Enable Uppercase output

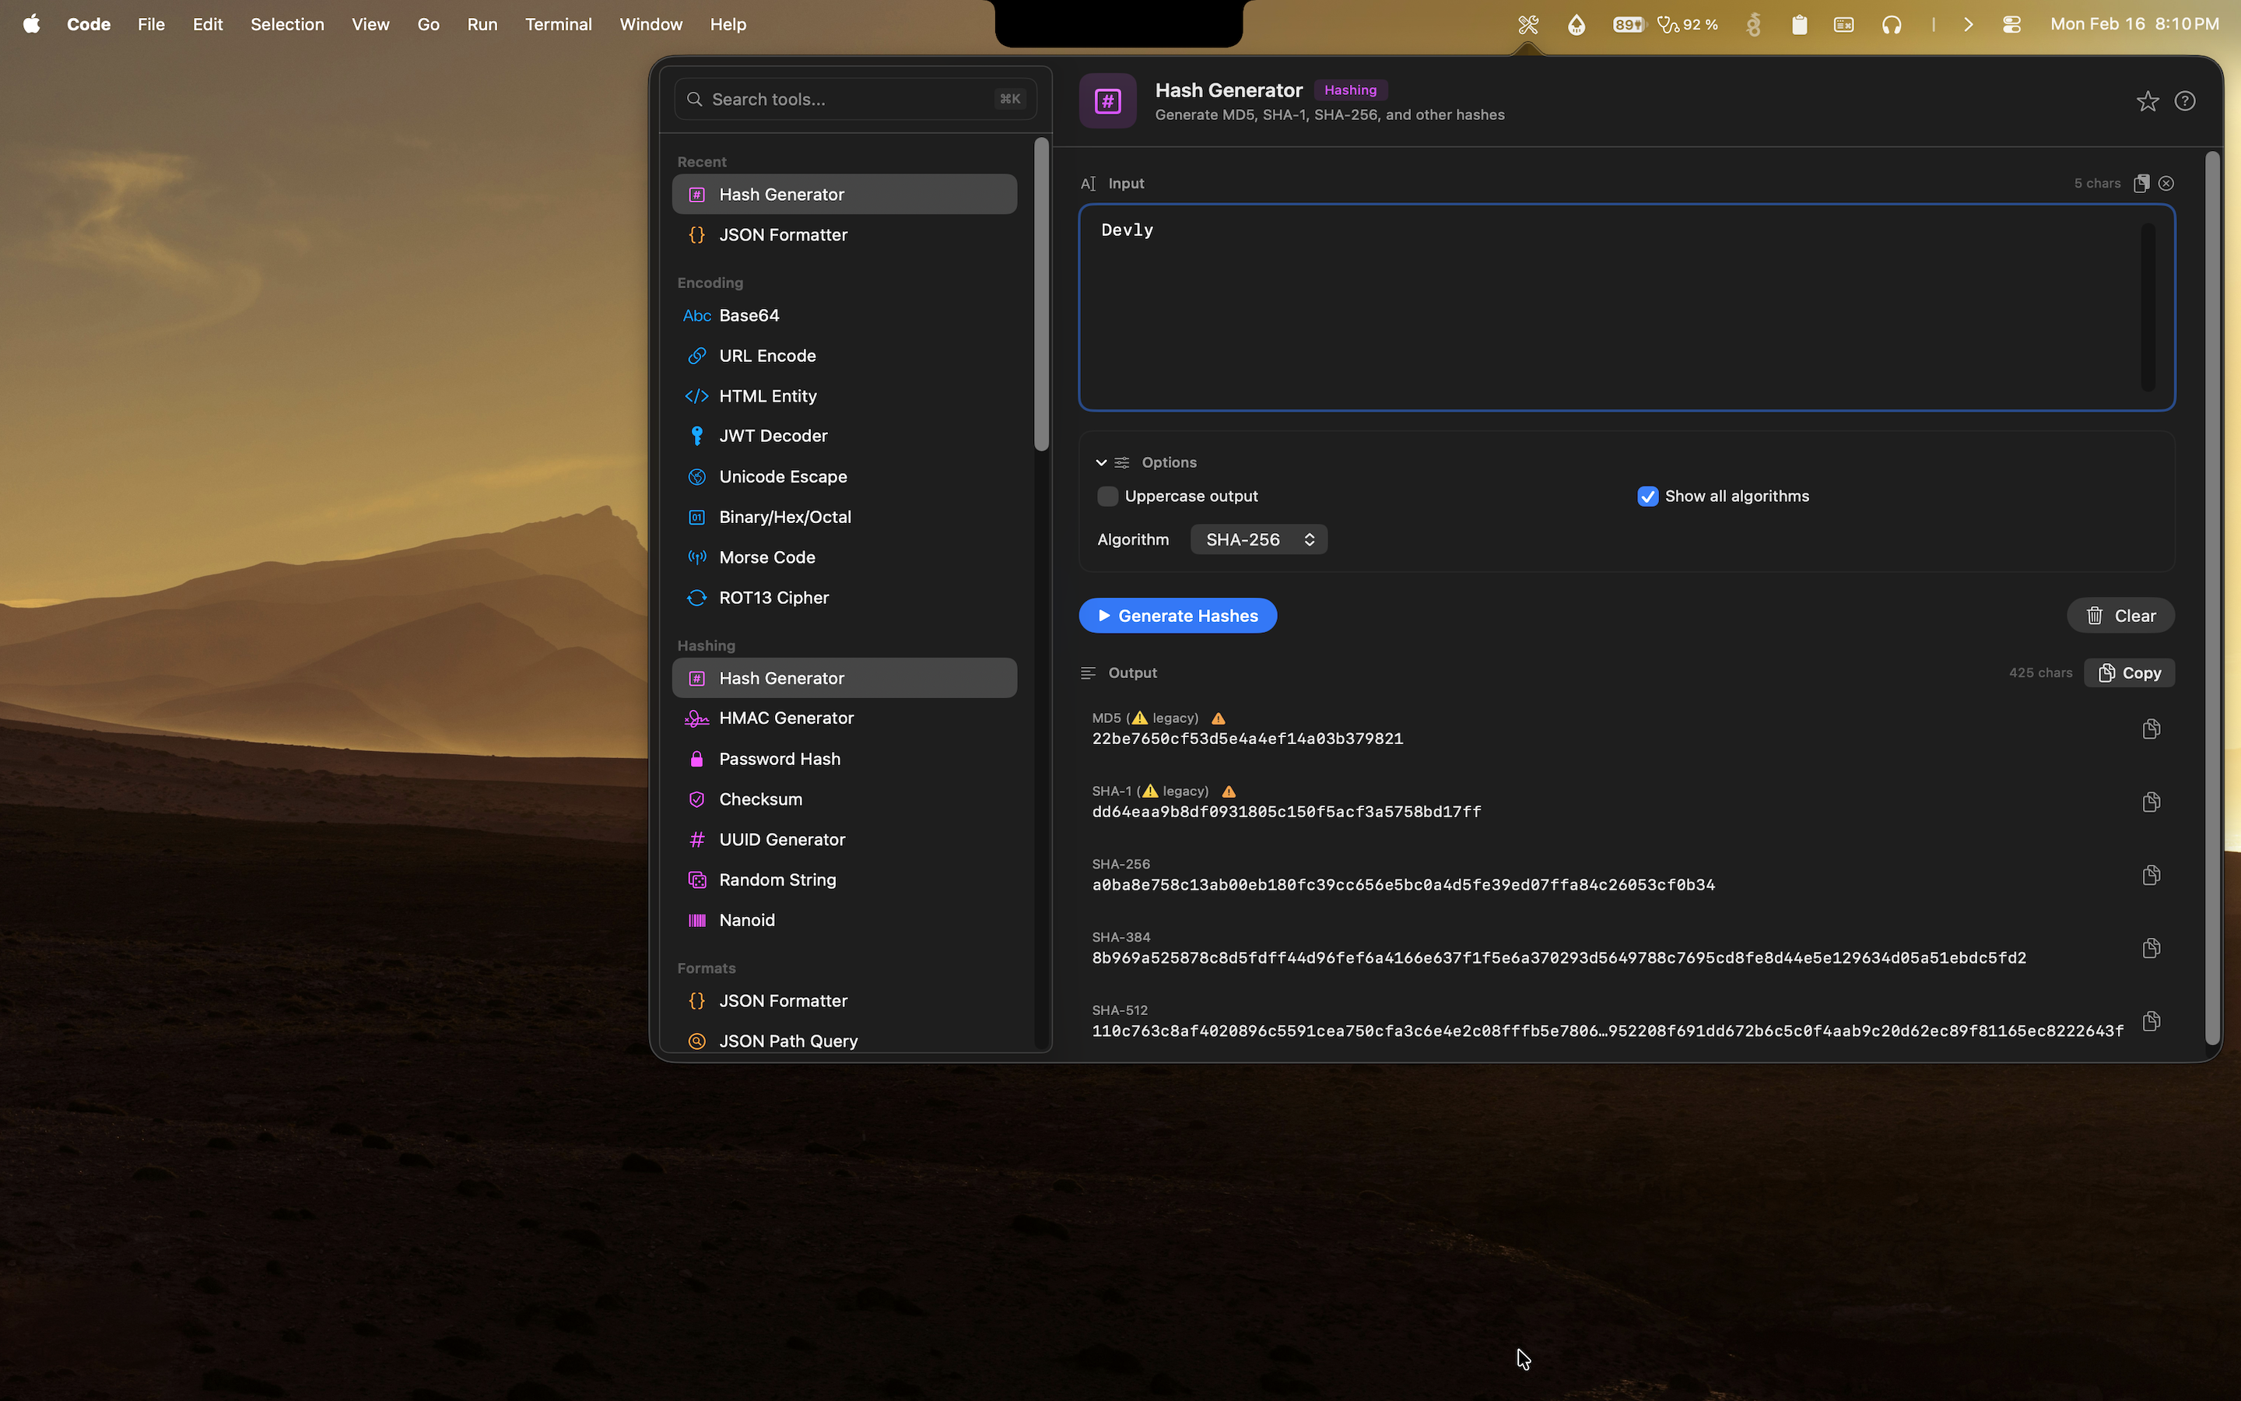[x=1107, y=496]
